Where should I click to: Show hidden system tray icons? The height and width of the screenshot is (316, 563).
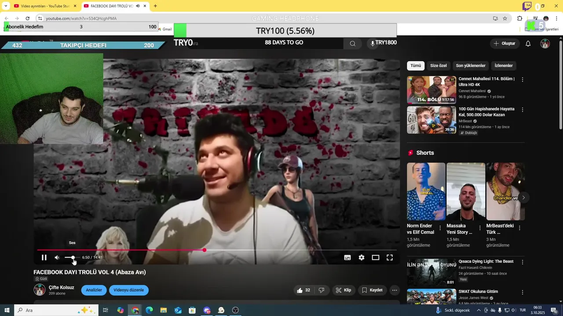tap(479, 310)
